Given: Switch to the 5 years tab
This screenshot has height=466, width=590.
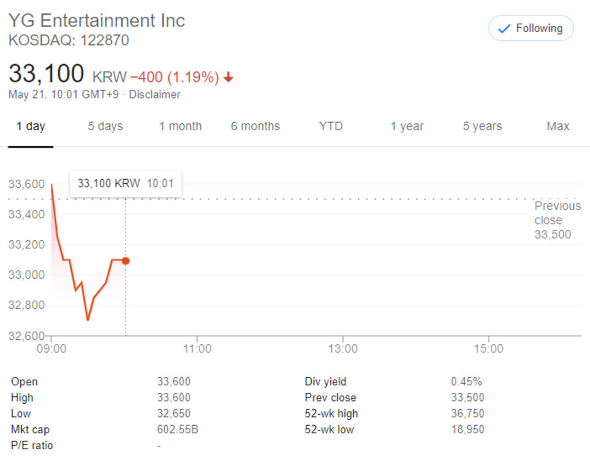Looking at the screenshot, I should 482,126.
